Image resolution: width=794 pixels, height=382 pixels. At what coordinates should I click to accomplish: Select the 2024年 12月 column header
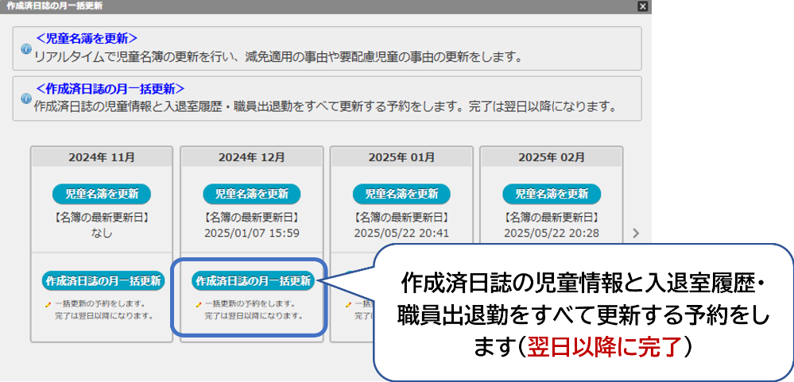(x=252, y=157)
